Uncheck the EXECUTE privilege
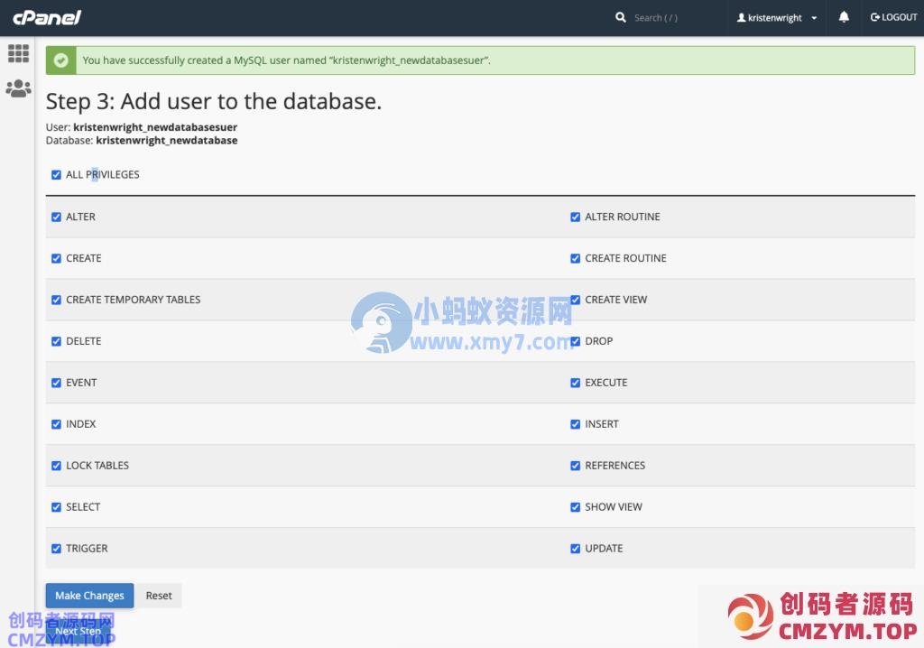This screenshot has width=924, height=648. click(x=575, y=383)
